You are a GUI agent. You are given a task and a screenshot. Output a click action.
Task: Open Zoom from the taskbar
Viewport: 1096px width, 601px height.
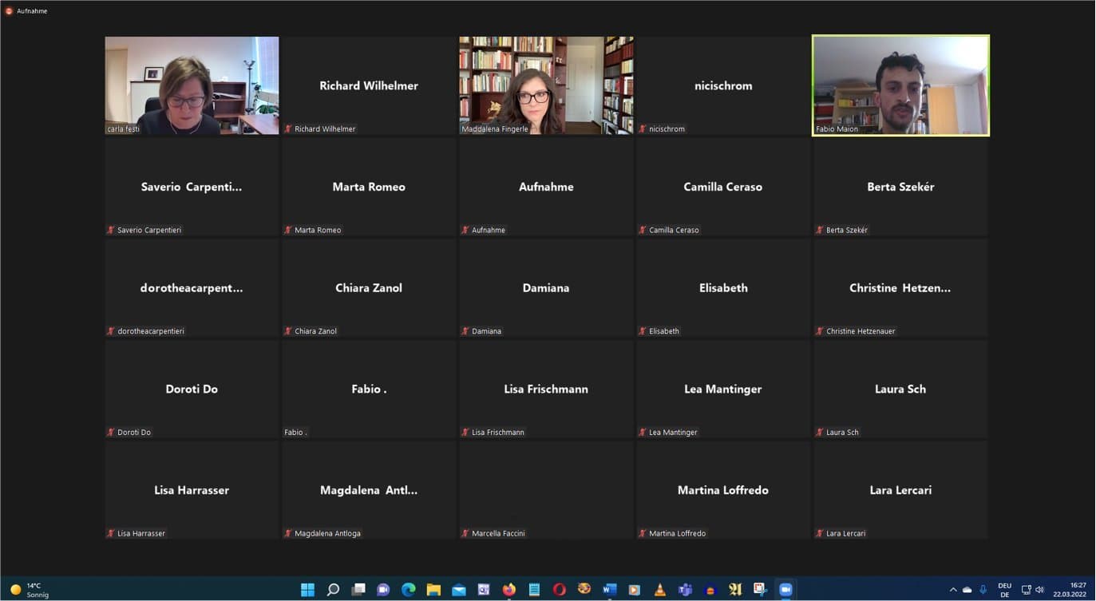(785, 590)
